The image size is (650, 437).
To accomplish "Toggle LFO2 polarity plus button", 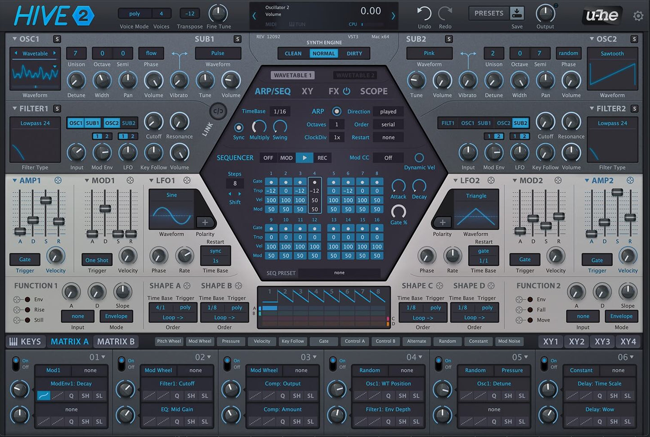I will click(x=442, y=222).
